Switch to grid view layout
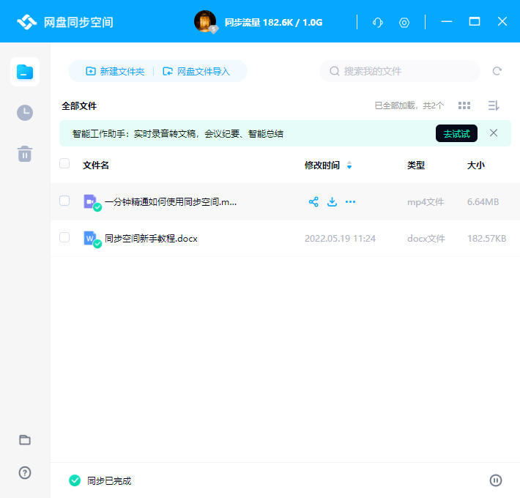 (x=464, y=105)
